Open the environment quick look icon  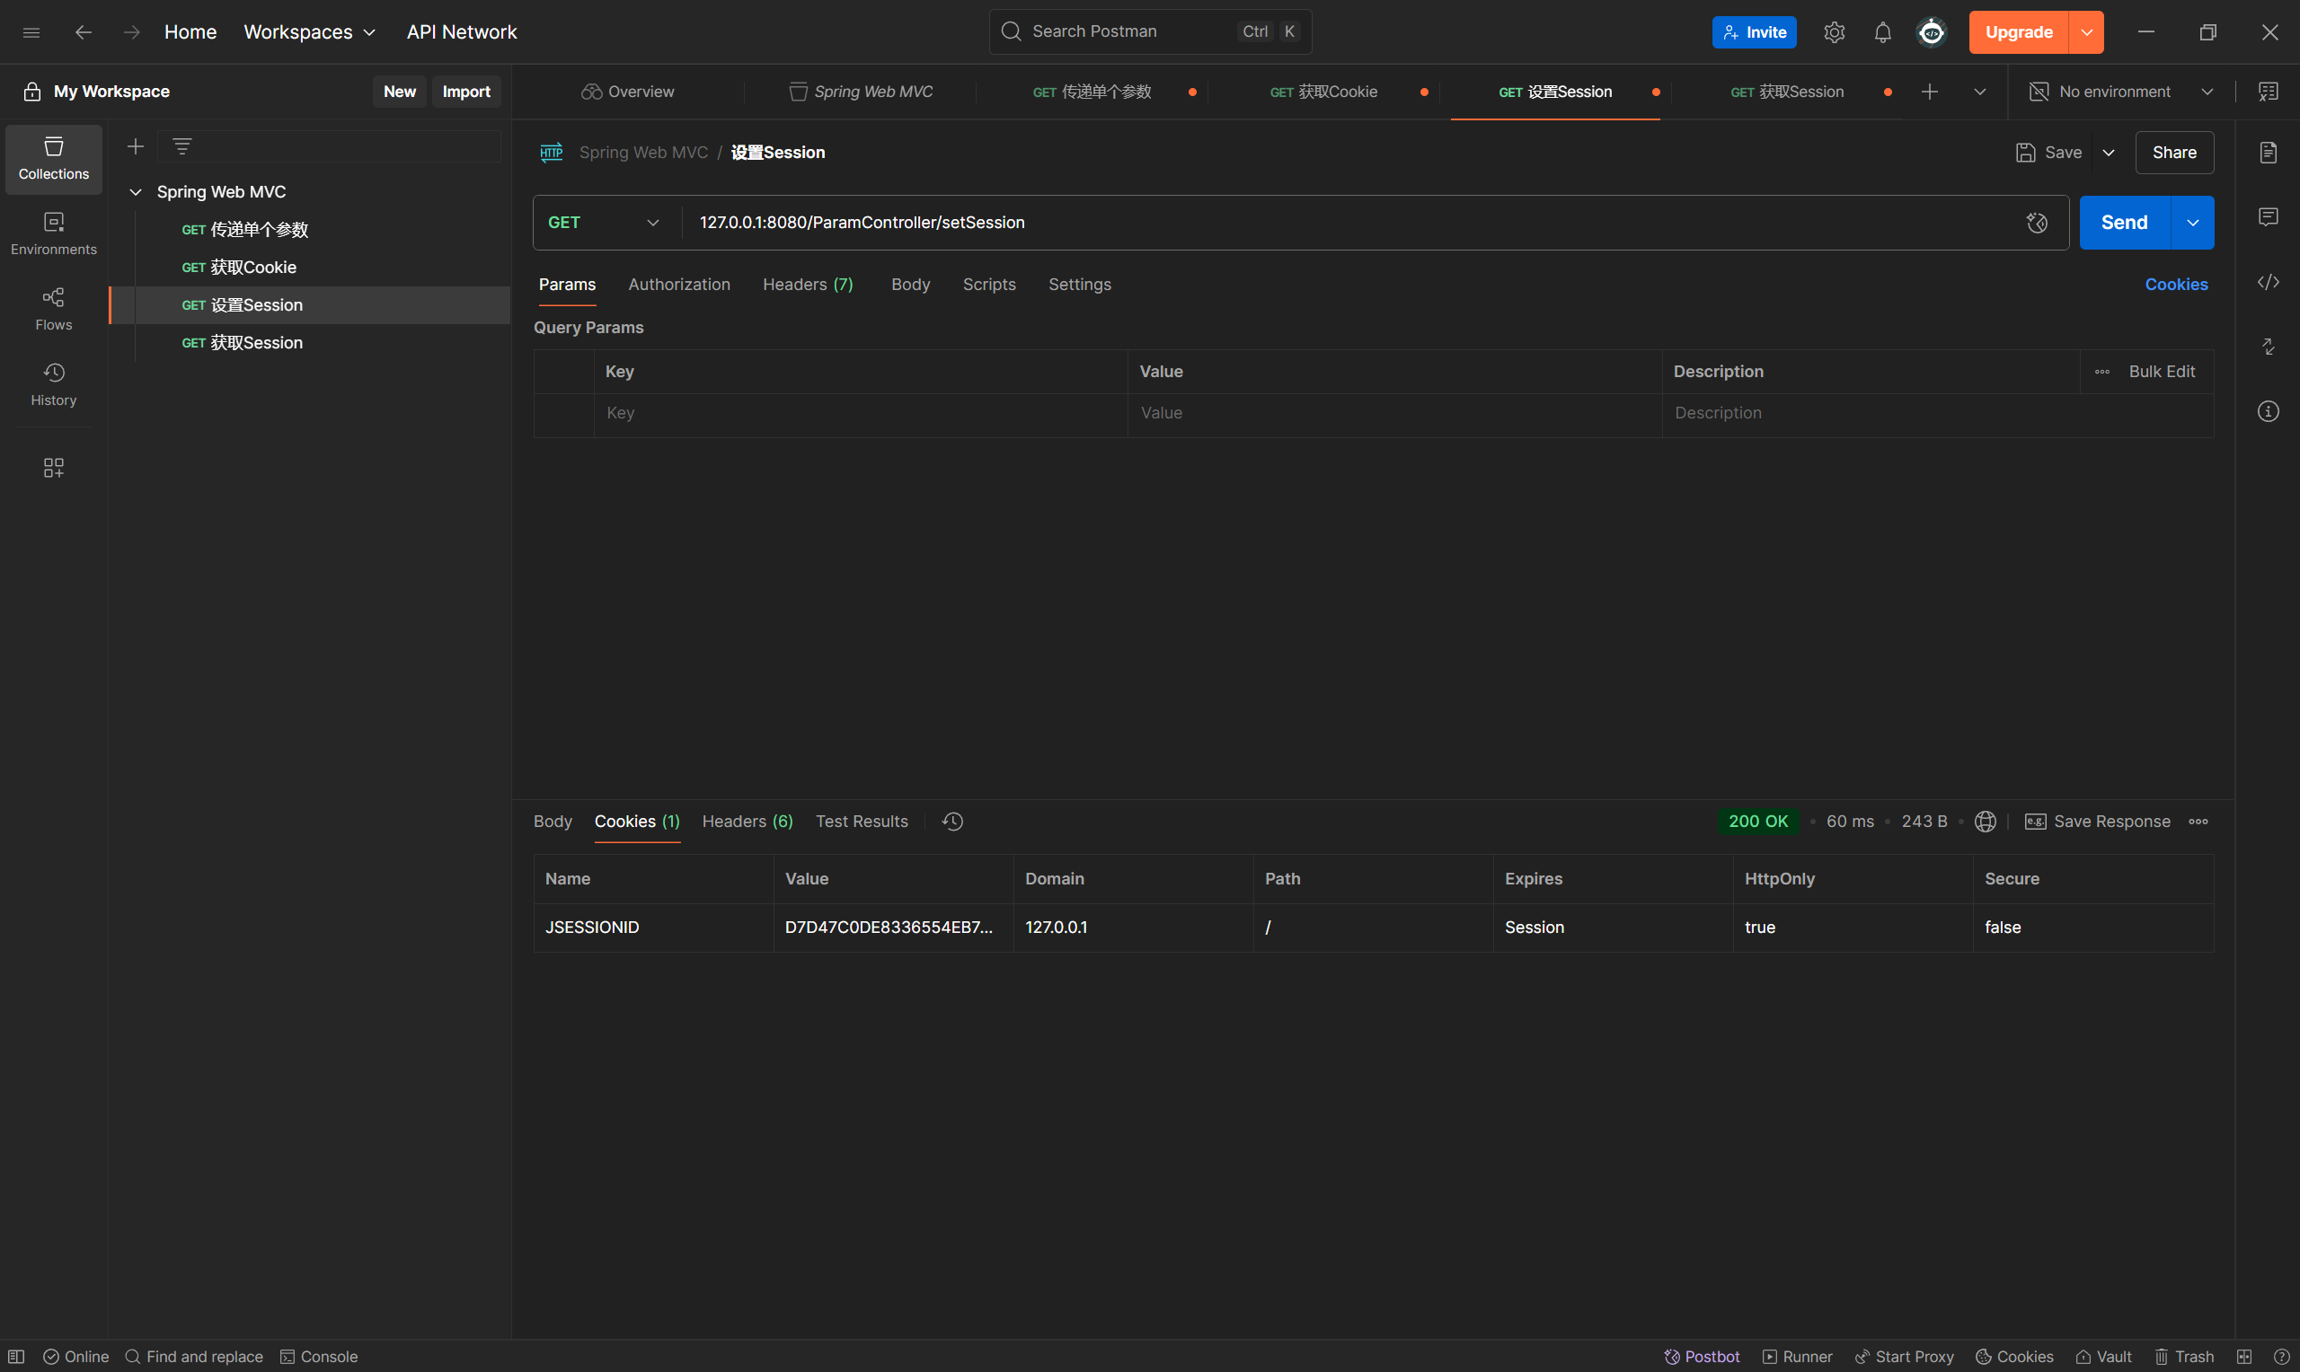(2268, 92)
